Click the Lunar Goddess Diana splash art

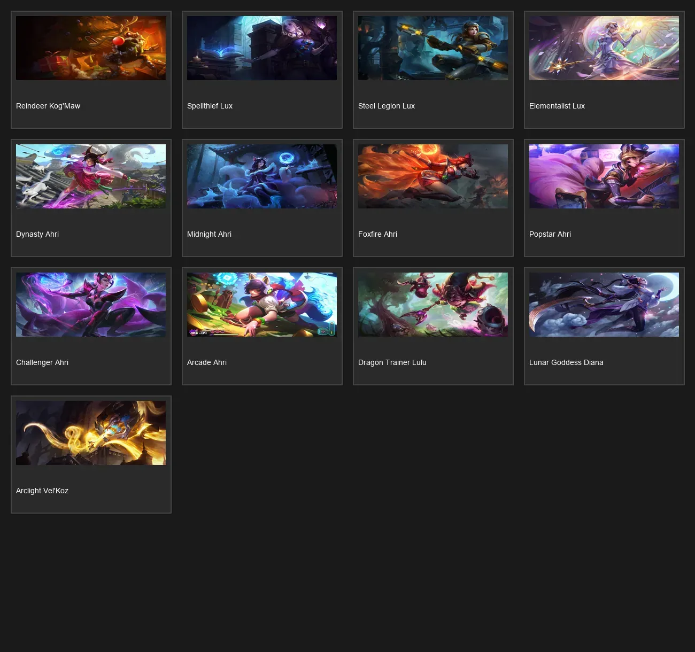604,305
